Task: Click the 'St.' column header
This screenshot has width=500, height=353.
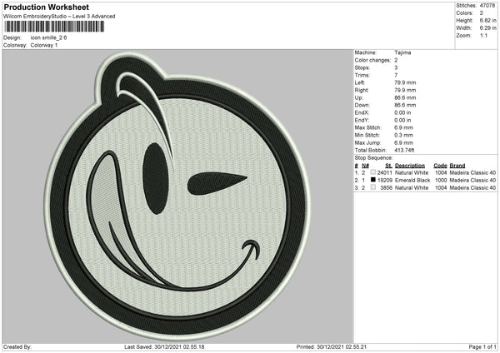Action: click(x=388, y=166)
